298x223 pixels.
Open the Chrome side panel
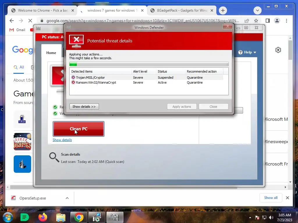(268, 21)
